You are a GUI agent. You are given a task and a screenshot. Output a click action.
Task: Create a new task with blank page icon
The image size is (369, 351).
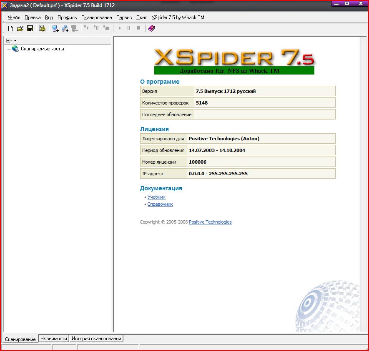coord(10,28)
